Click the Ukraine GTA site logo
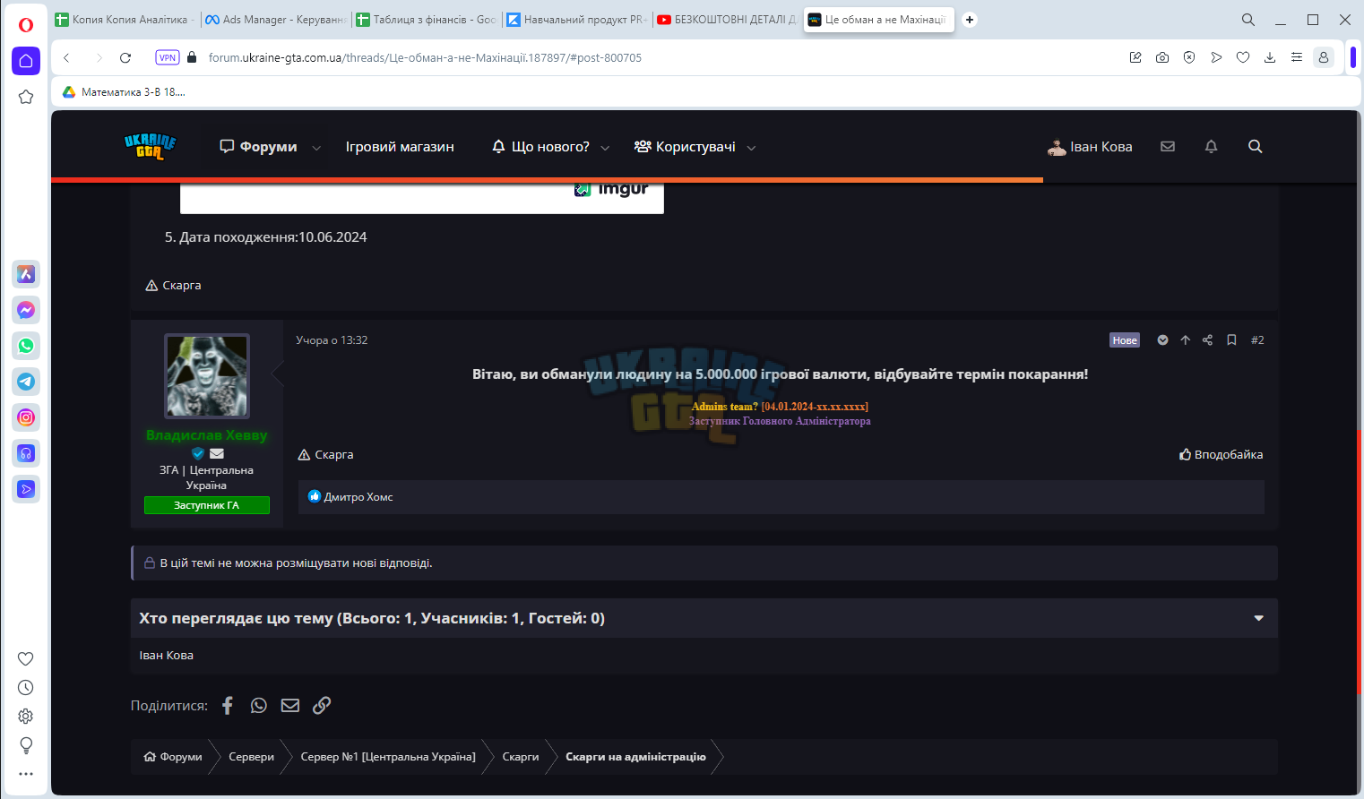Image resolution: width=1364 pixels, height=799 pixels. tap(150, 146)
